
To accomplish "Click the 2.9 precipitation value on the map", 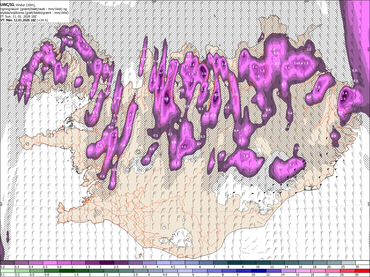I will coord(203,74).
